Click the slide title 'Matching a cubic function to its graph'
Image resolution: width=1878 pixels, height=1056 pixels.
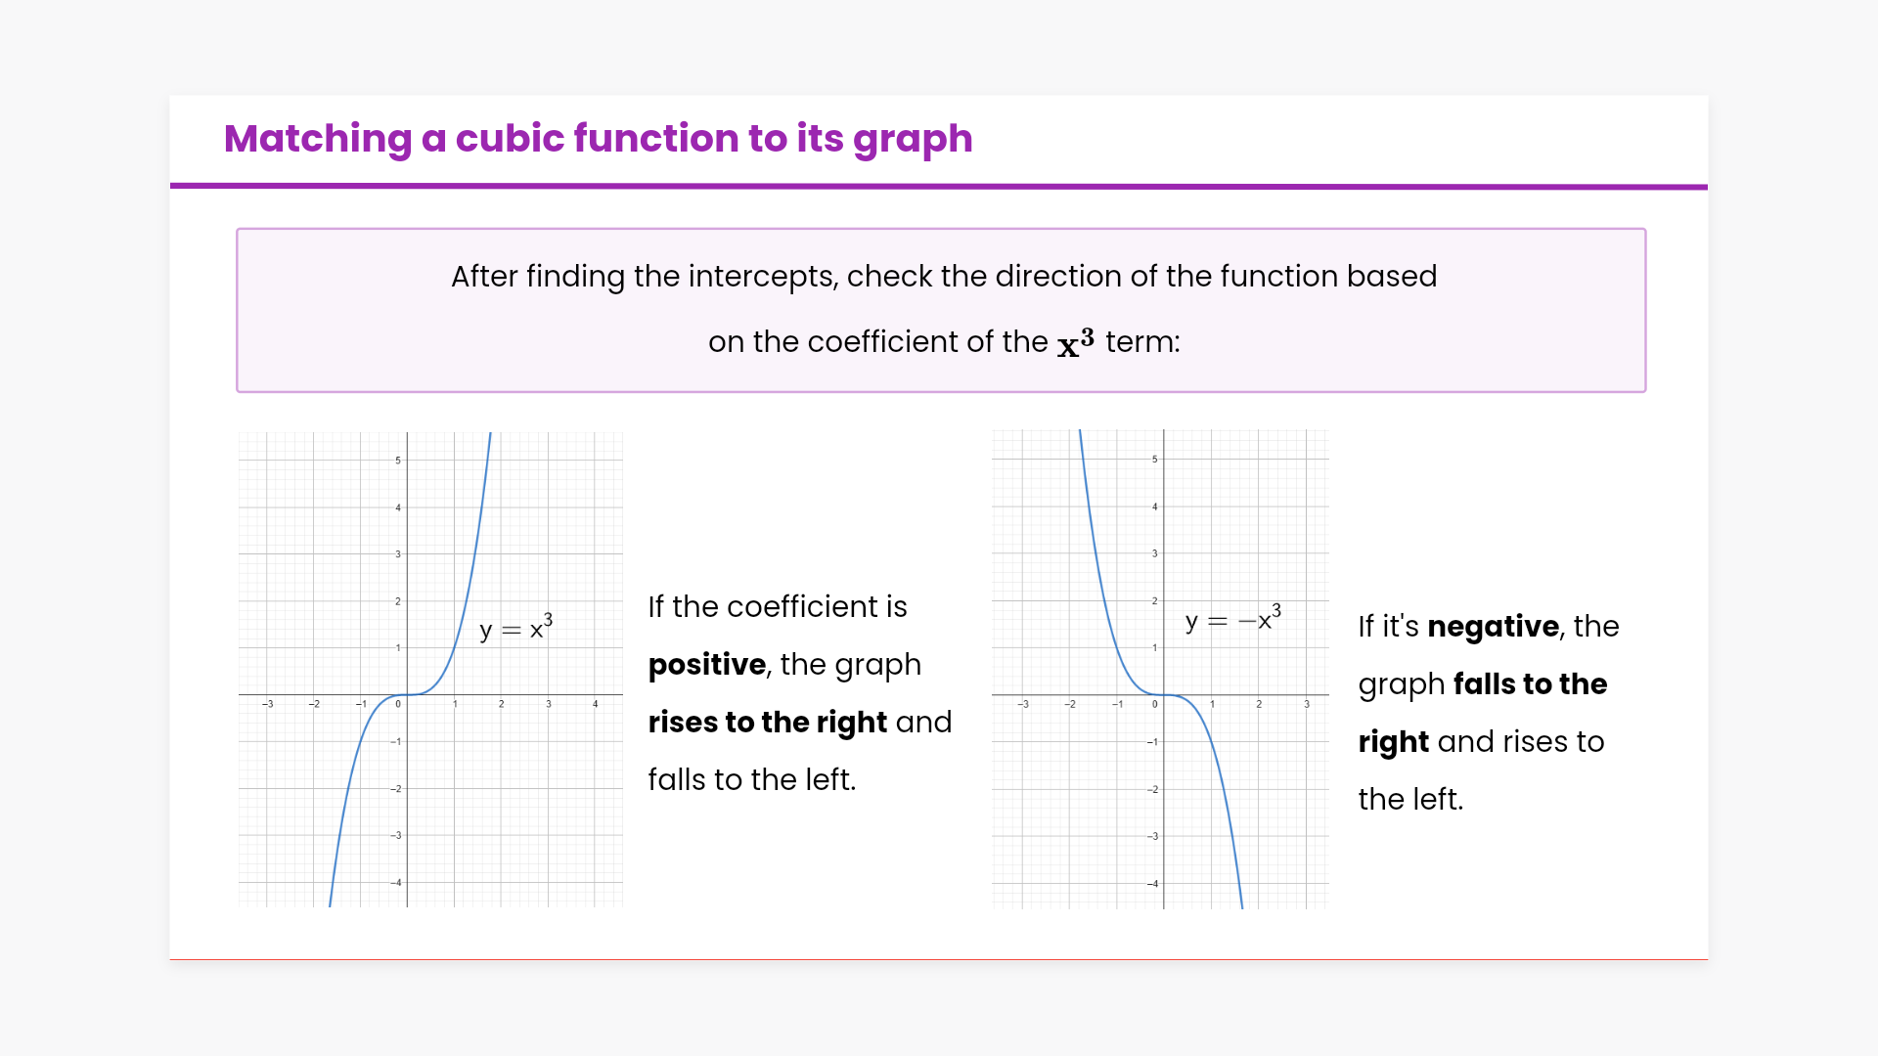coord(598,139)
